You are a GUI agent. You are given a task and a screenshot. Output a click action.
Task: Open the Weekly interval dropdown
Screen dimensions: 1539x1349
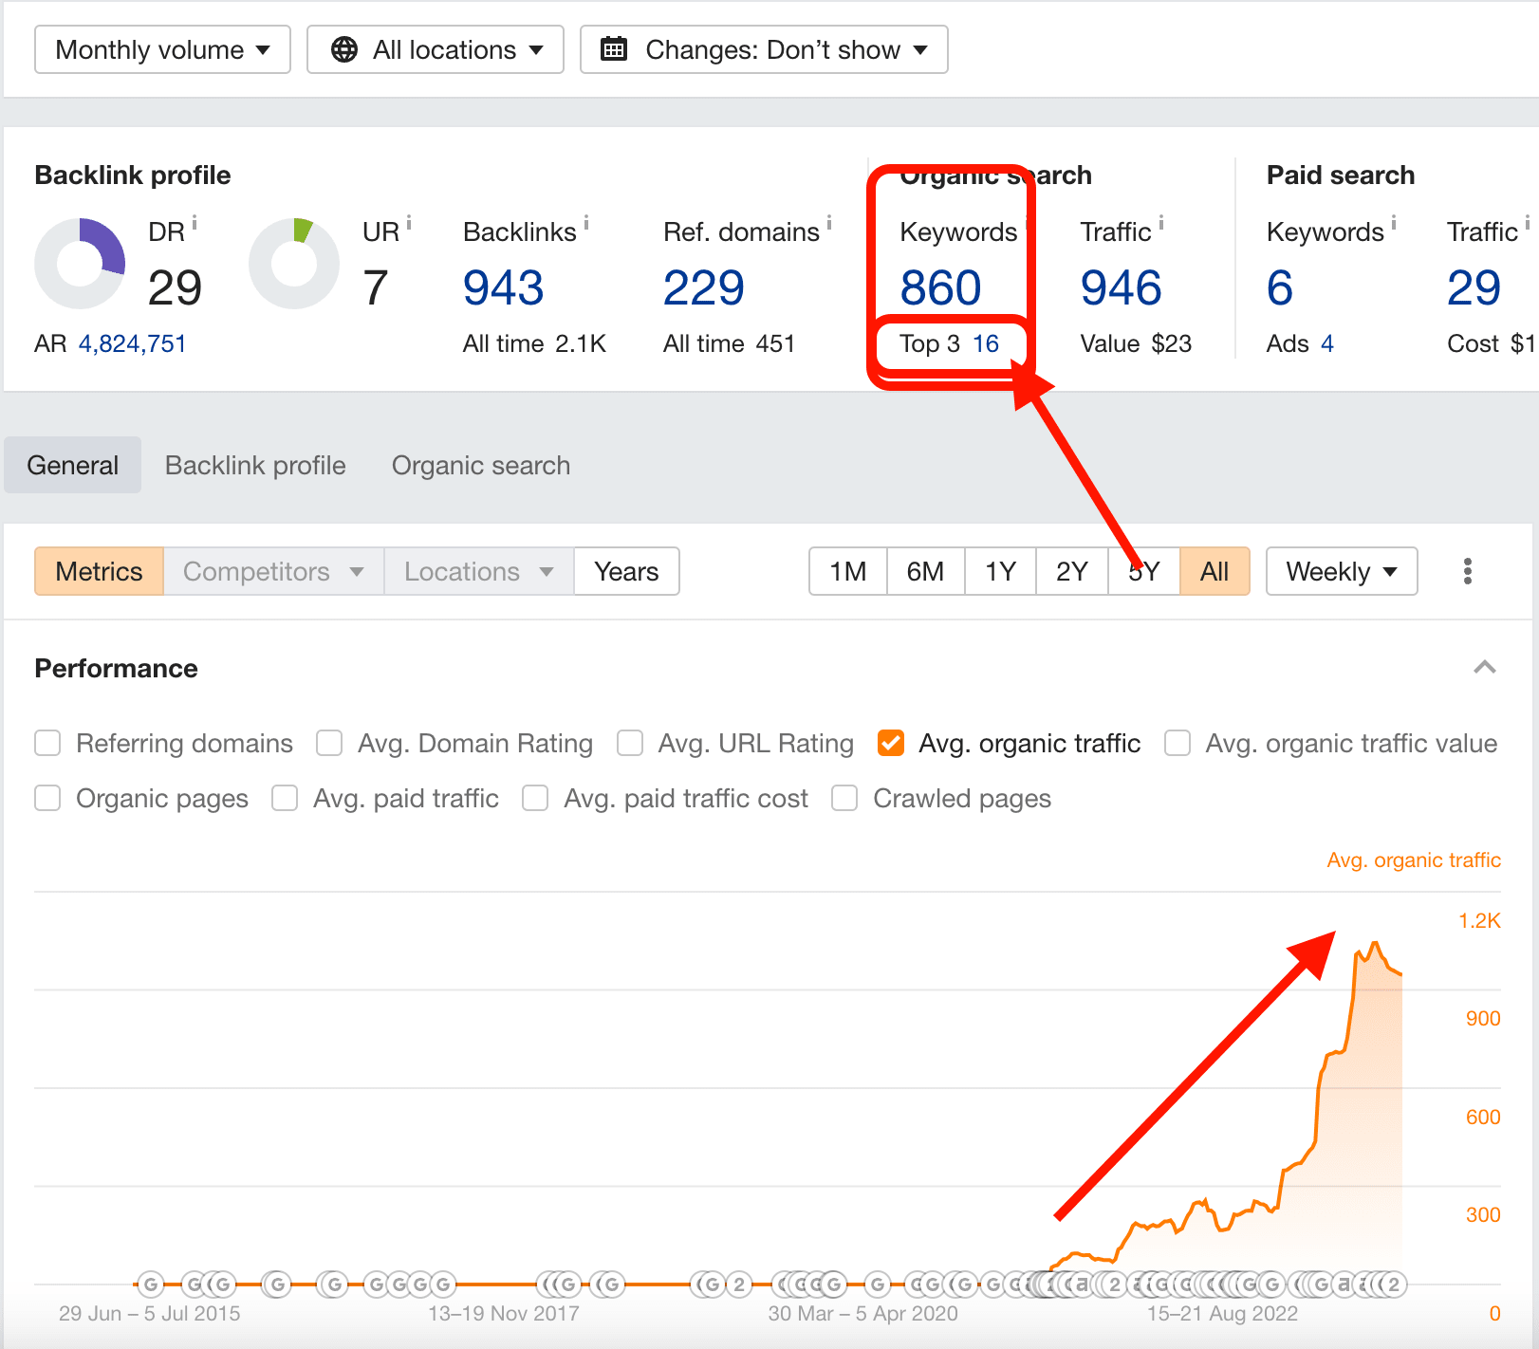(x=1342, y=571)
